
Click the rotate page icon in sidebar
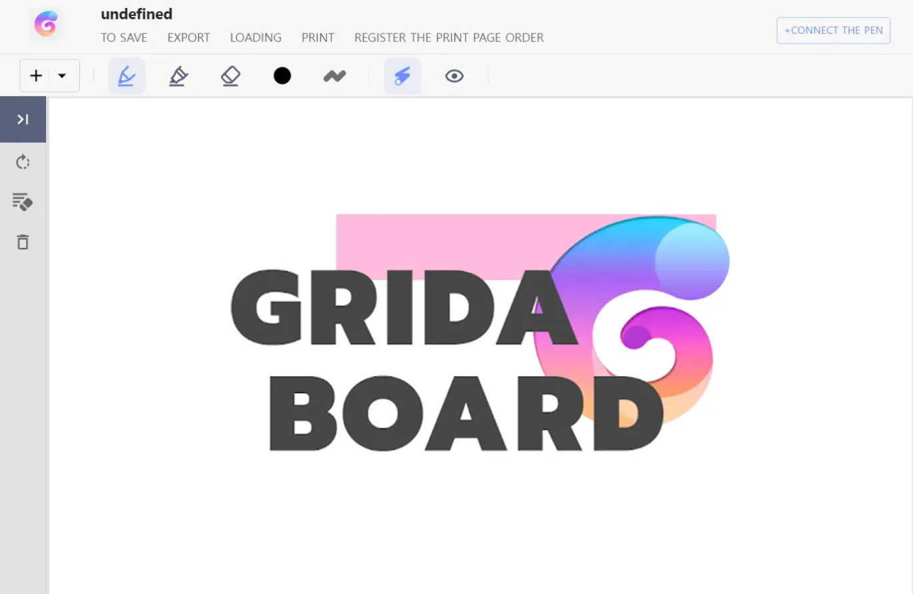click(x=23, y=162)
